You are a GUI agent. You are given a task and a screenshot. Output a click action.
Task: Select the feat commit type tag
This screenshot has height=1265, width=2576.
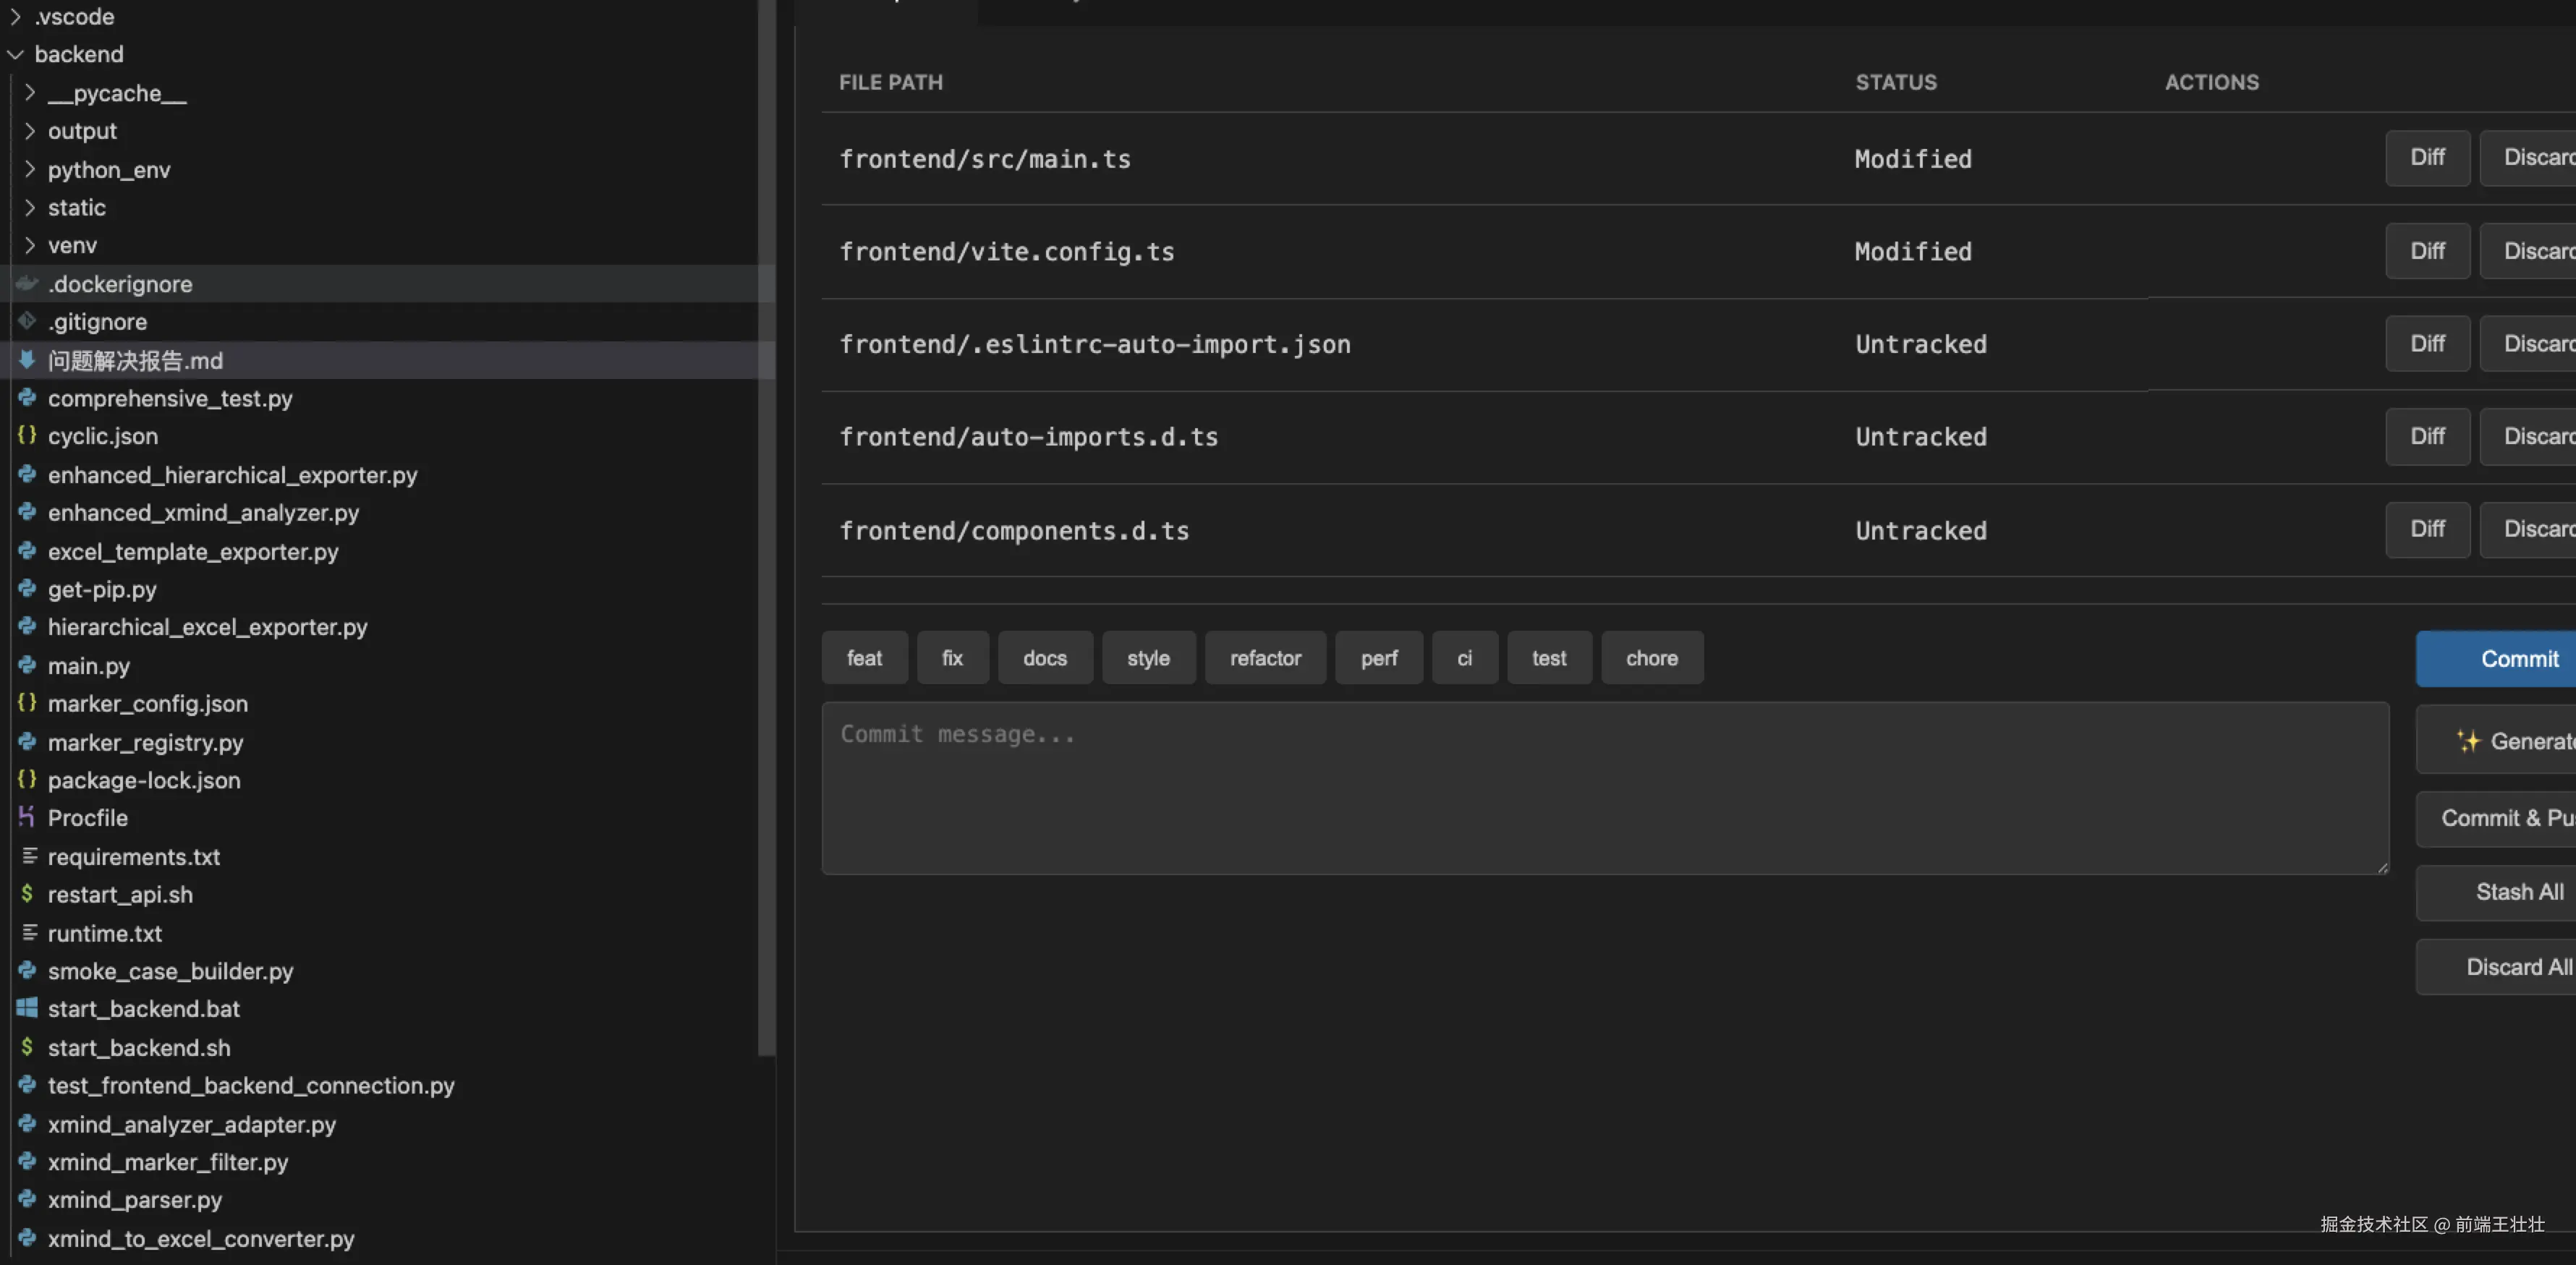[864, 658]
